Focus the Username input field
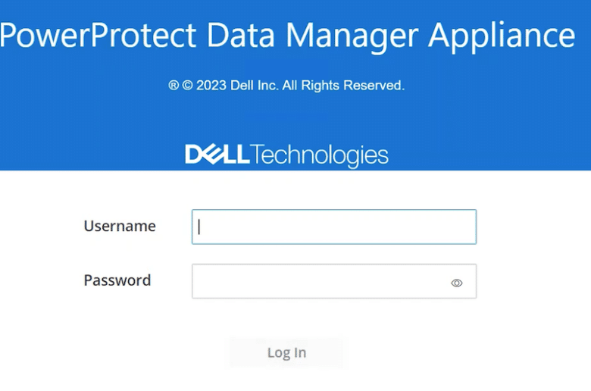Screen dimensions: 591x391 (x=334, y=227)
